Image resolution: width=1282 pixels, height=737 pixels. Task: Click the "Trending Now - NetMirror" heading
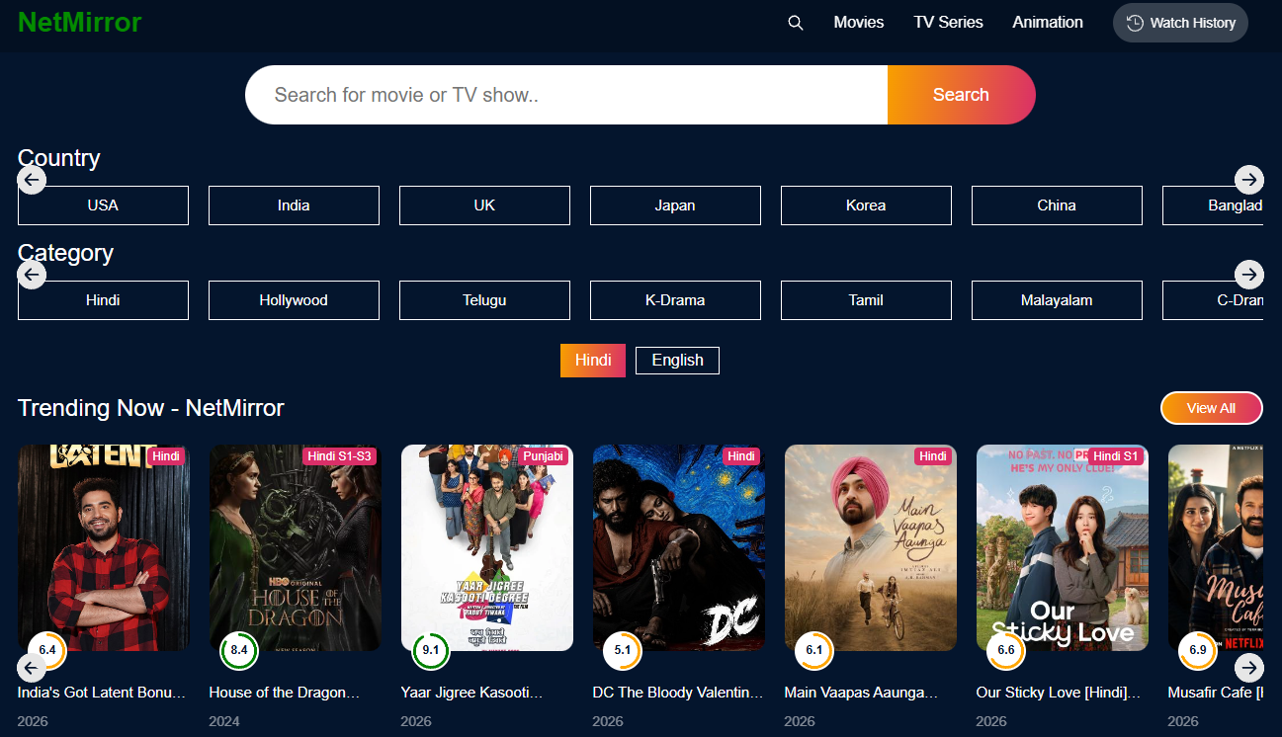151,407
